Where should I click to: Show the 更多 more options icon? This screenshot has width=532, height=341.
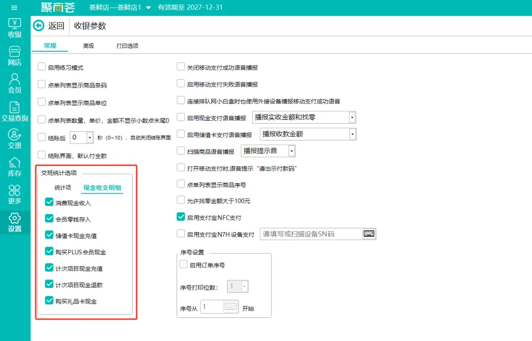click(15, 195)
